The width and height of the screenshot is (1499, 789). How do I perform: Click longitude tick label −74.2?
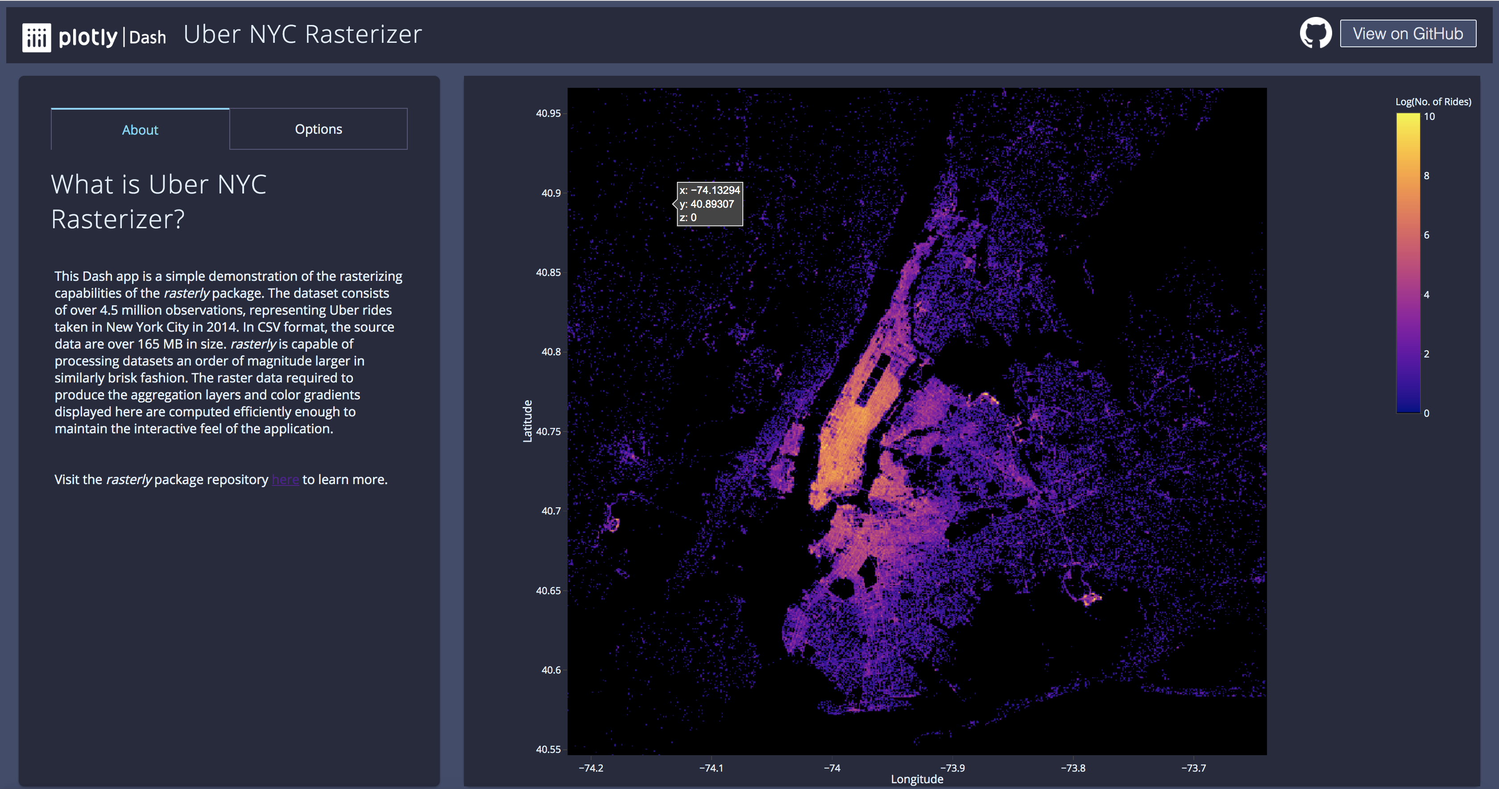coord(591,768)
